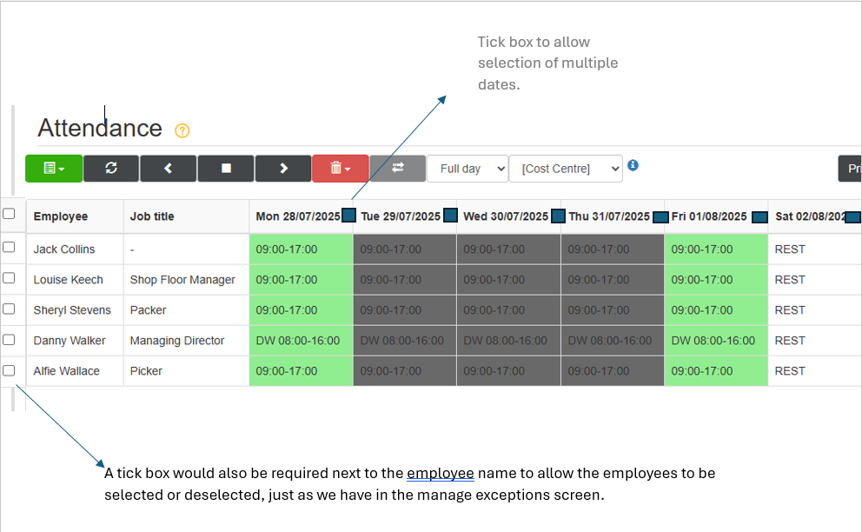862x532 pixels.
Task: Click the Shop Floor Manager job title
Action: tap(182, 280)
